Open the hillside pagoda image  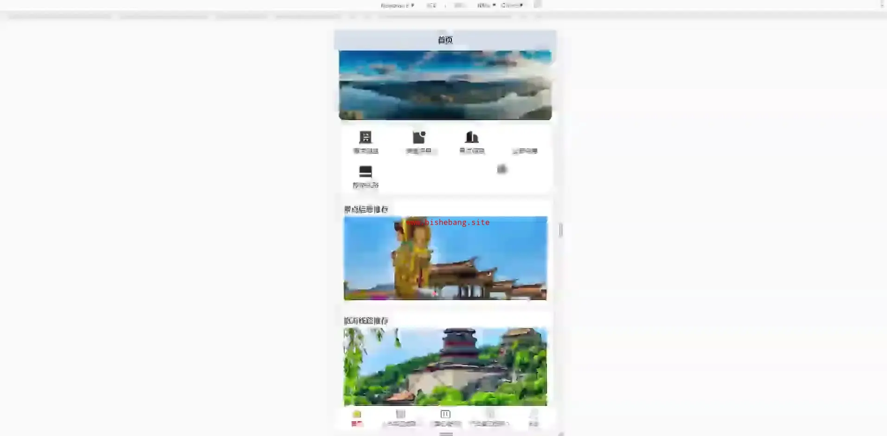click(445, 366)
